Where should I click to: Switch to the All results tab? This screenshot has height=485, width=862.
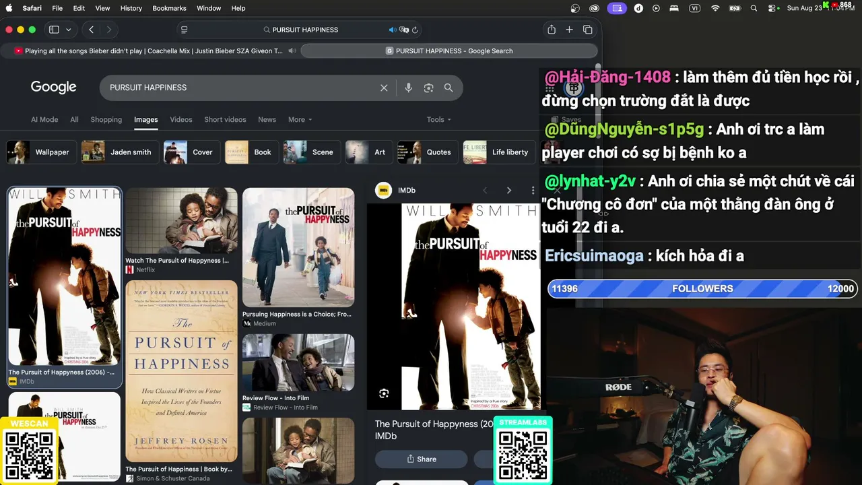[x=75, y=120]
